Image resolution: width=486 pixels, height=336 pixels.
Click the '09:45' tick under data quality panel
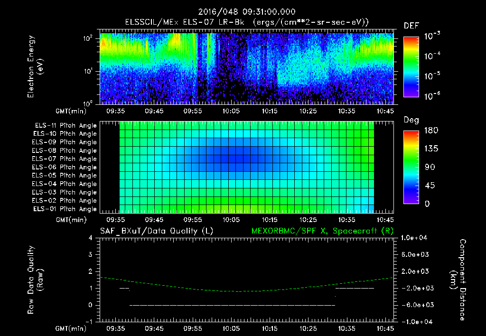(x=154, y=328)
